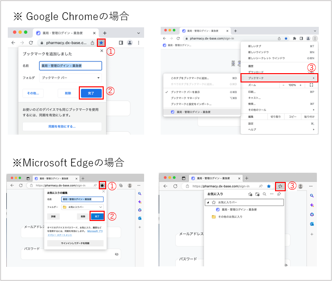Click その他 in Chrome's bookmark popup

(33, 93)
